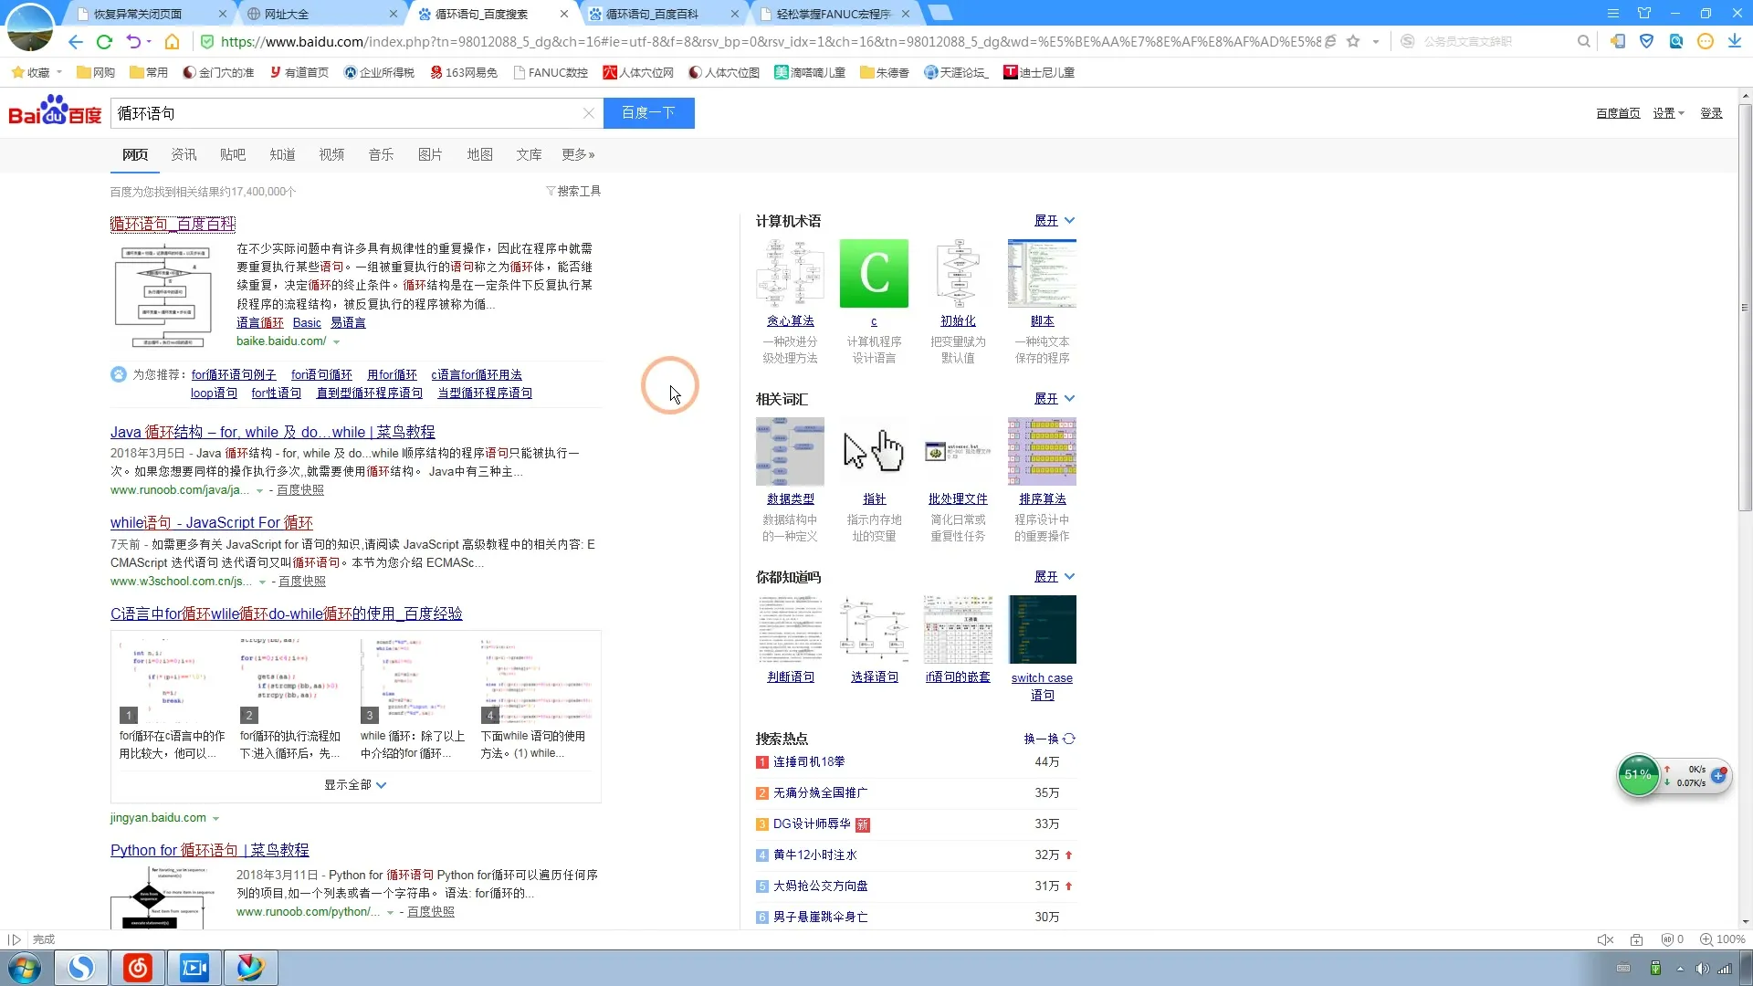This screenshot has width=1753, height=986.
Task: Click the back navigation arrow
Action: (x=76, y=41)
